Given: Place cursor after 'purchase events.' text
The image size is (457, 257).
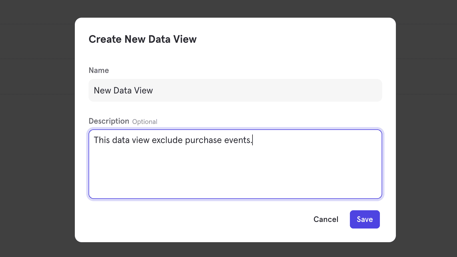Looking at the screenshot, I should (253, 140).
